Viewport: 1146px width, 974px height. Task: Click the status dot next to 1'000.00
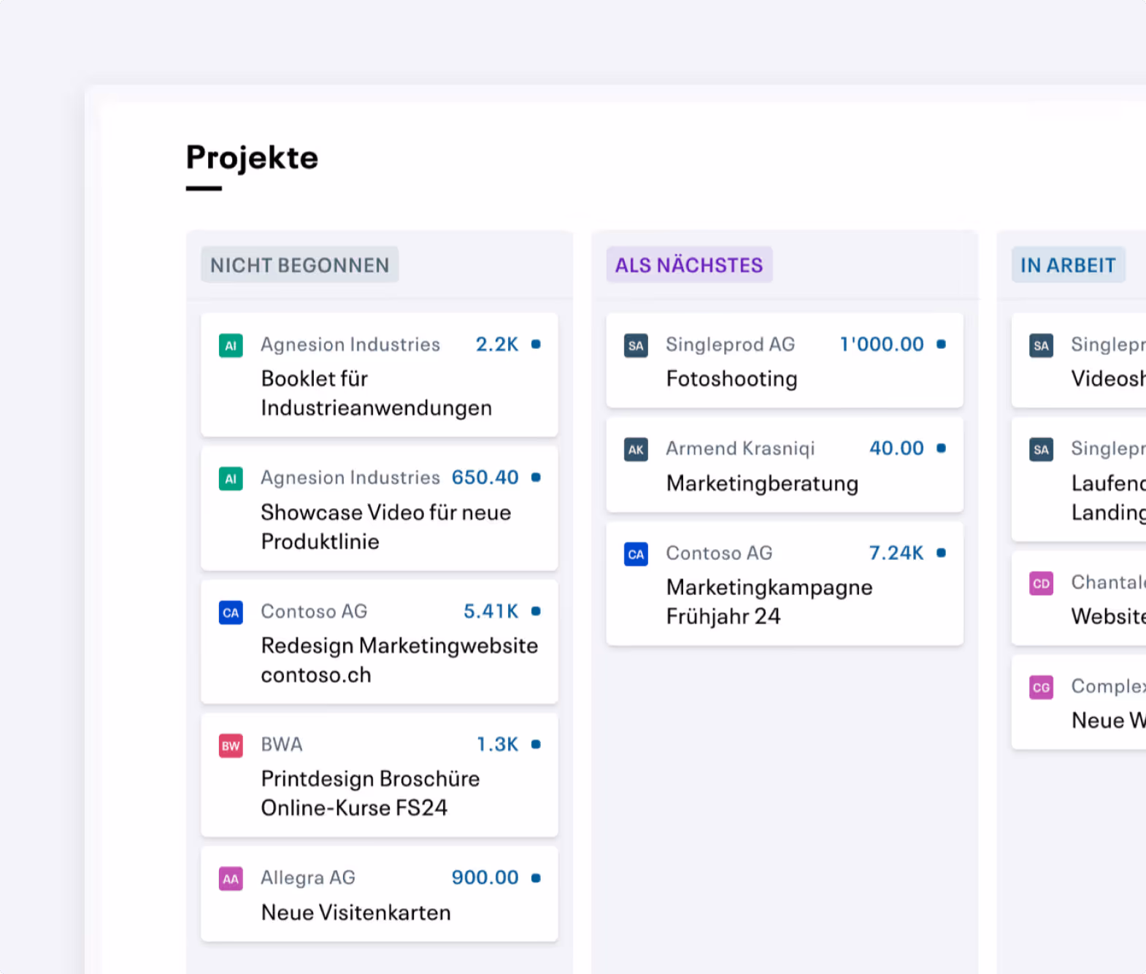(941, 344)
